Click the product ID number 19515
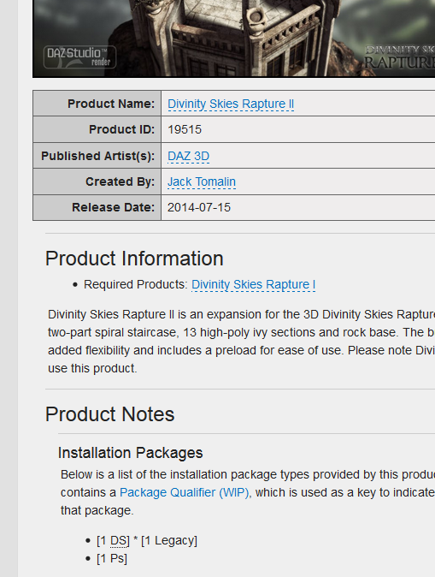This screenshot has height=577, width=435. [185, 129]
